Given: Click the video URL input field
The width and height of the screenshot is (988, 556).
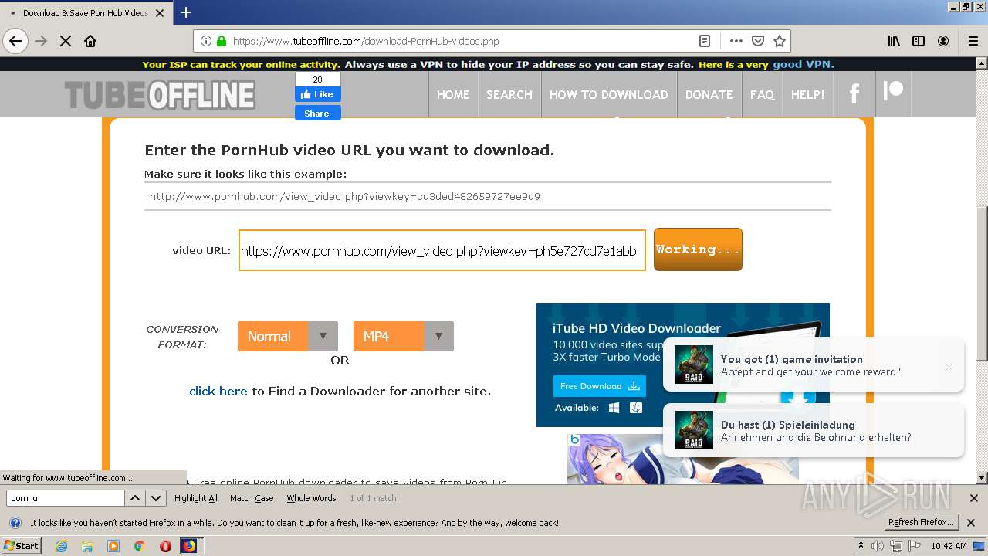Looking at the screenshot, I should click(442, 250).
